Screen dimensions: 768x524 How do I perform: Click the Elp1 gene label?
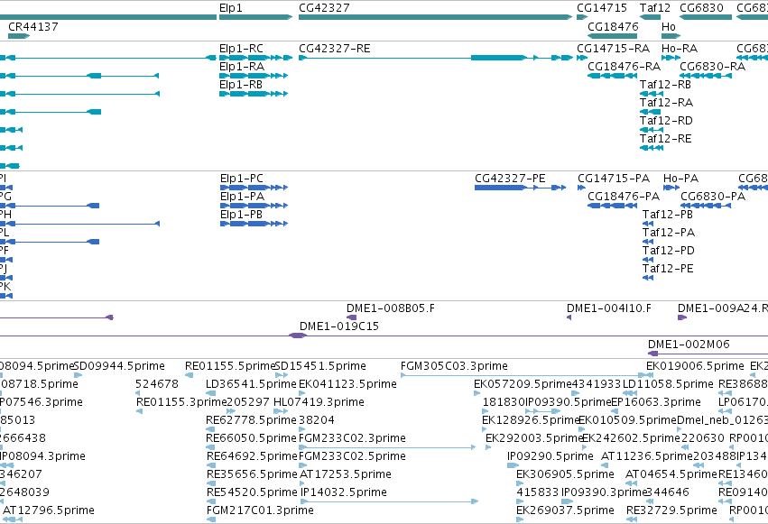tap(230, 8)
